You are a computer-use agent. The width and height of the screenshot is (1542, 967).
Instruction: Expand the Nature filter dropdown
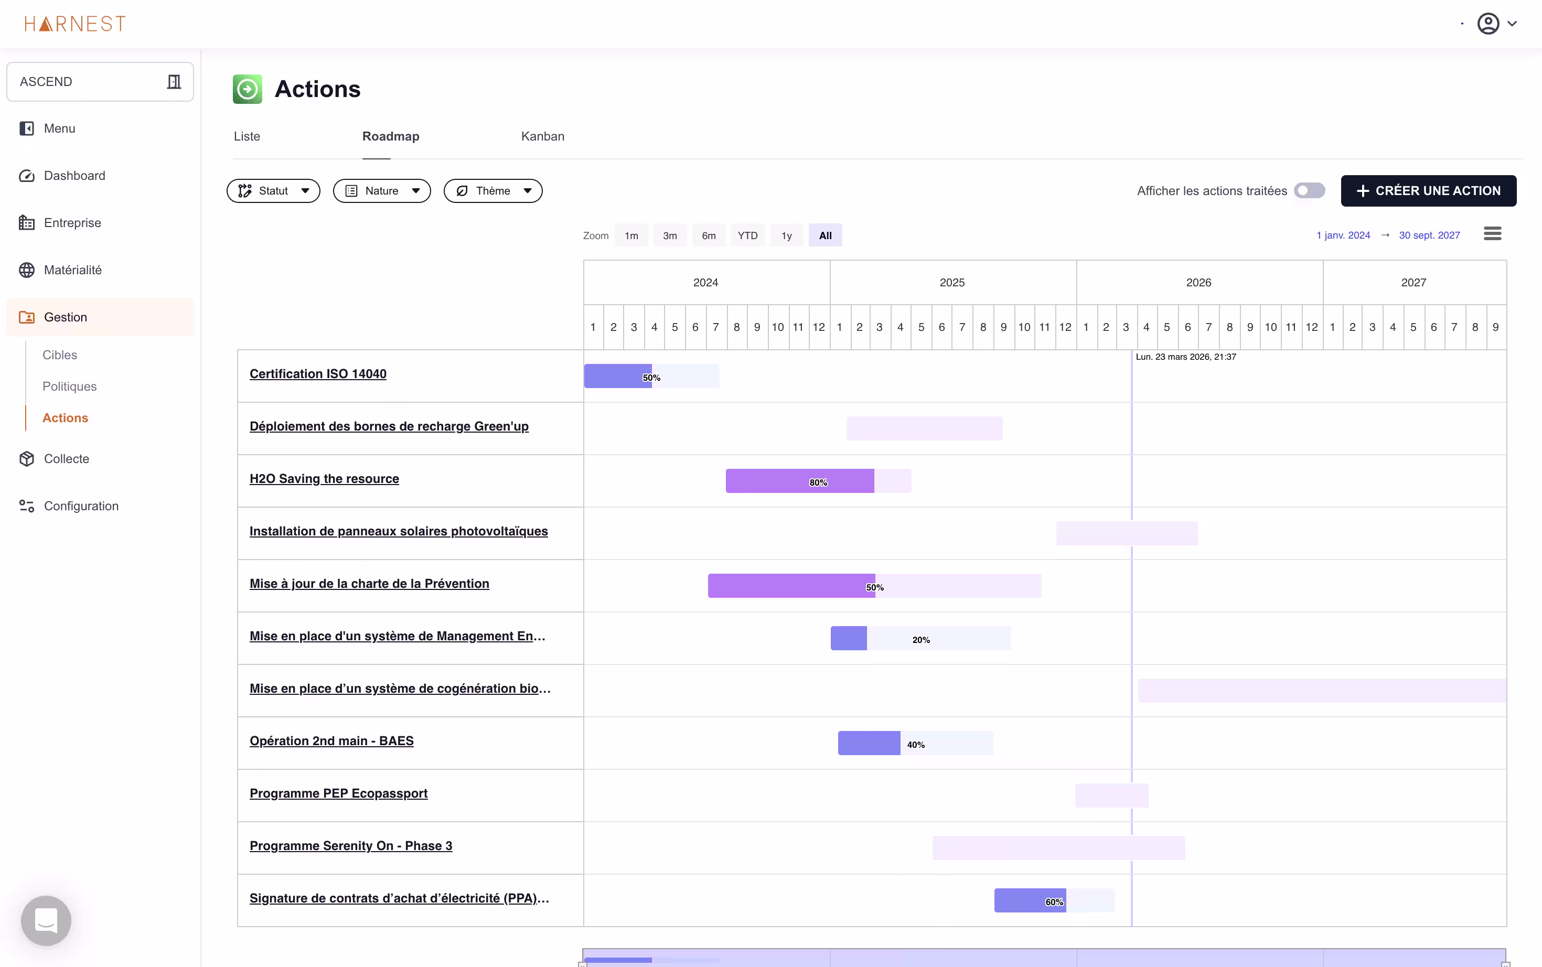pyautogui.click(x=382, y=190)
